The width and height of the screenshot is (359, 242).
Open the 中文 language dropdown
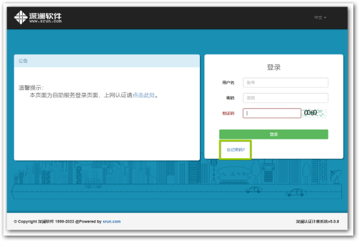coord(320,18)
